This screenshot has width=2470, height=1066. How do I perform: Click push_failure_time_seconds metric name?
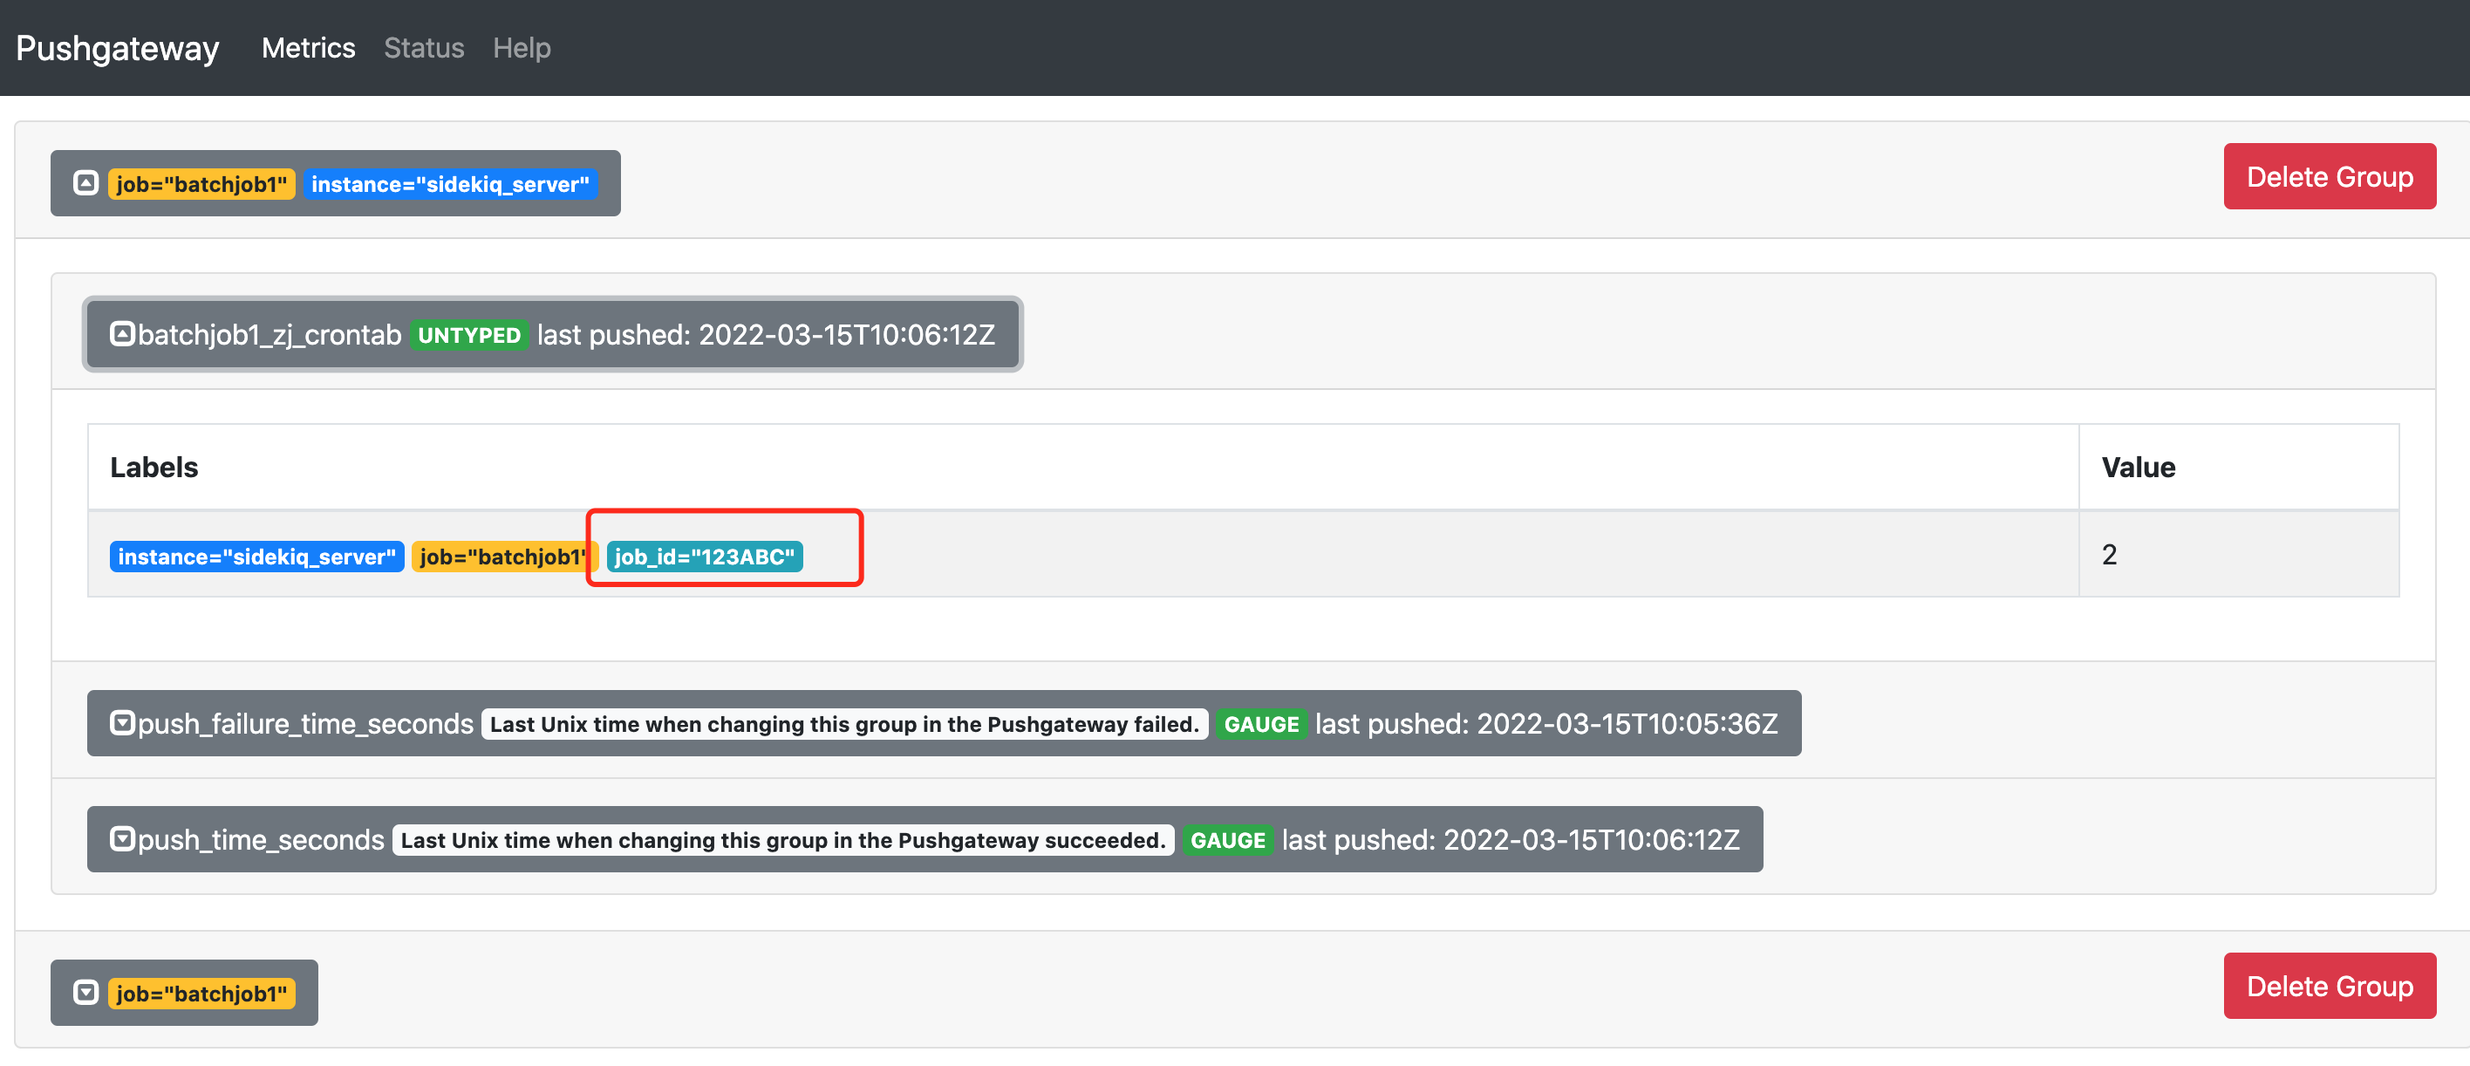pyautogui.click(x=306, y=724)
